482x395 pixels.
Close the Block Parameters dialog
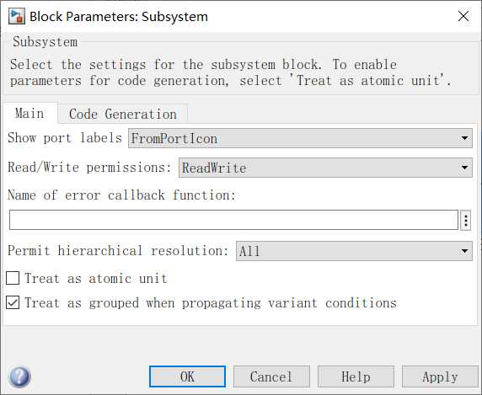point(463,16)
